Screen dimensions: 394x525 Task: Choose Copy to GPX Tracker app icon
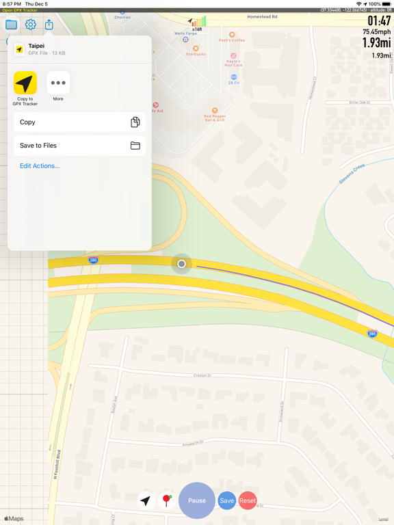[25, 83]
